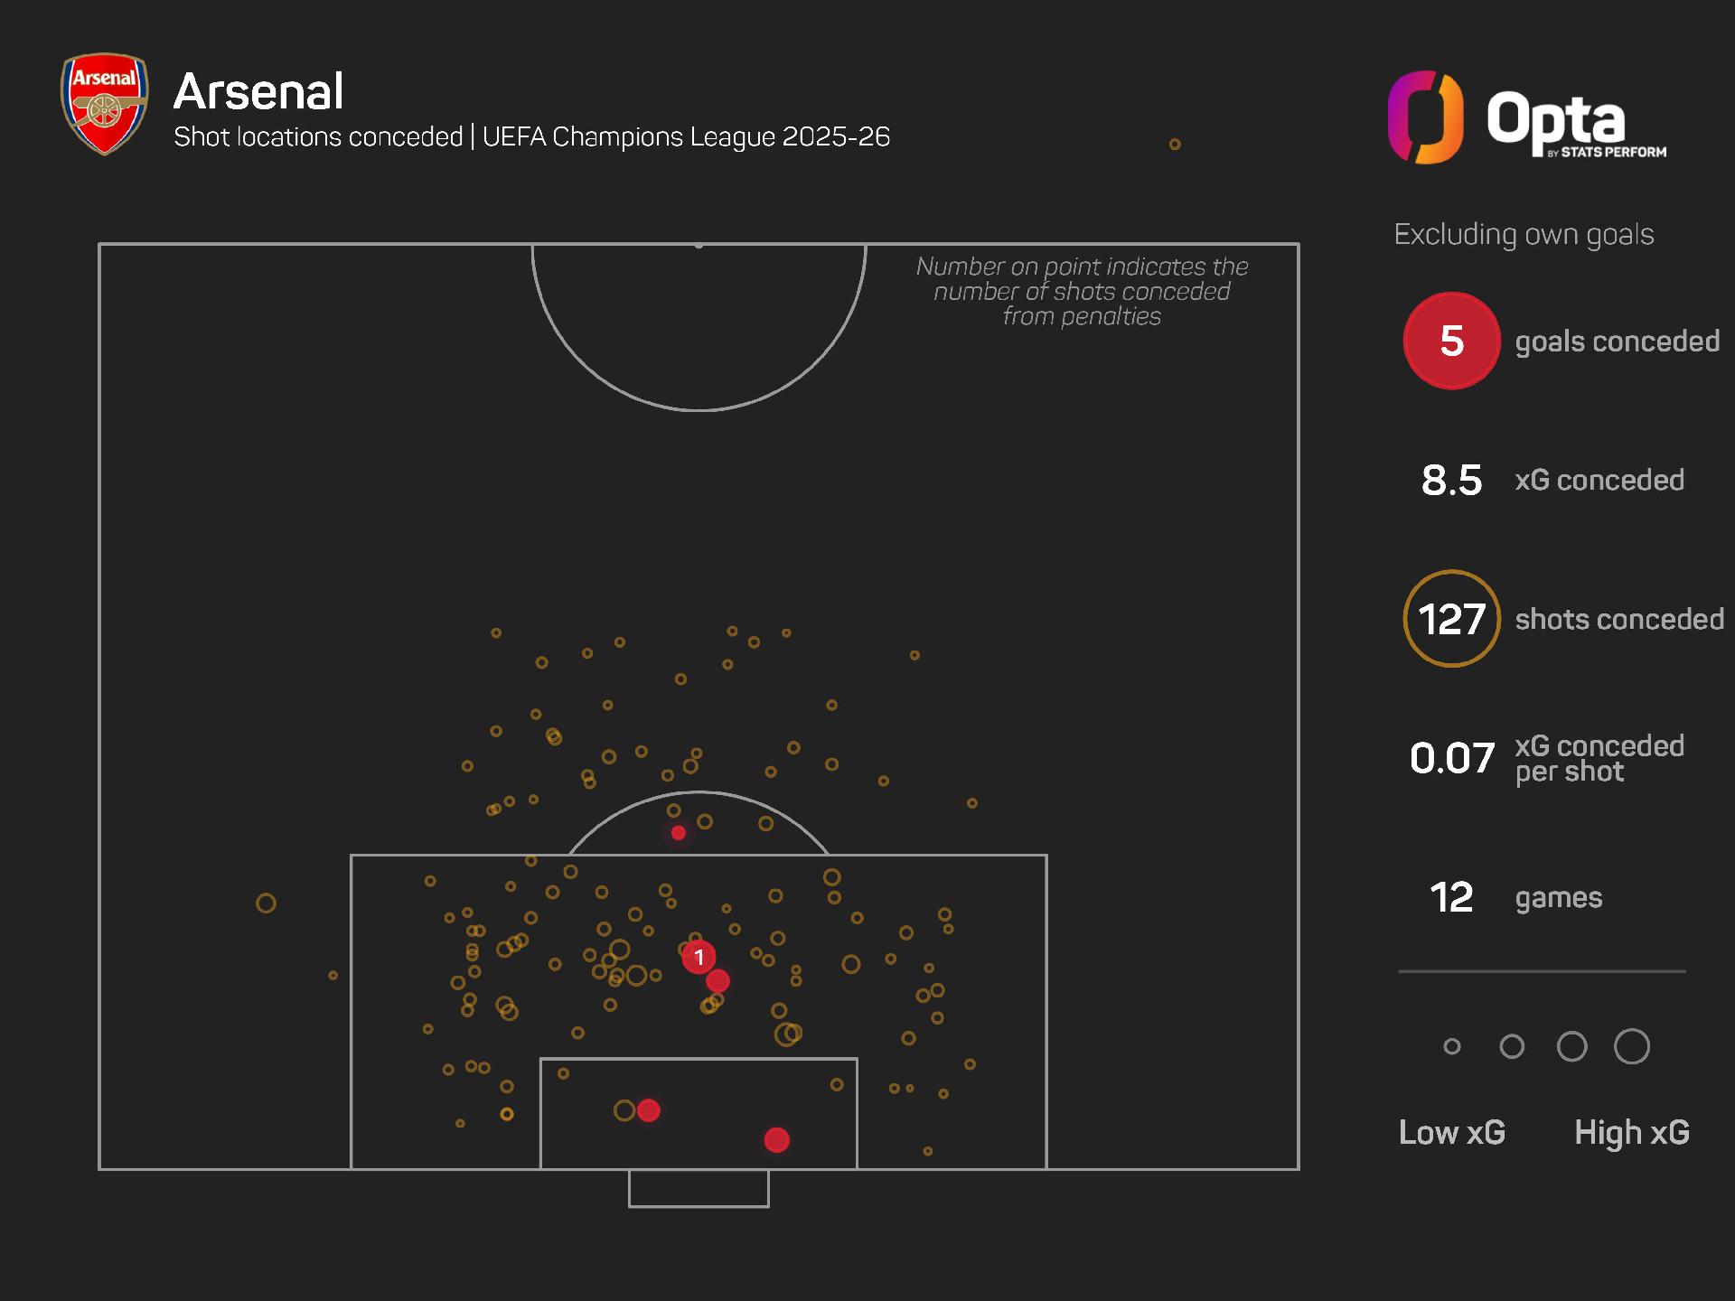Click the red goal dot inside the penalty arc
1735x1301 pixels.
tap(679, 833)
